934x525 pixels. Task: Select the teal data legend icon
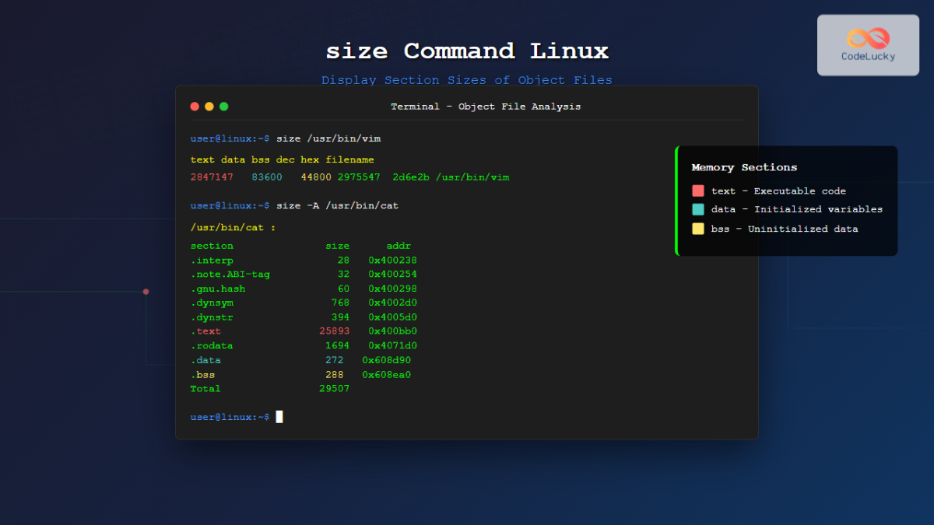[698, 209]
